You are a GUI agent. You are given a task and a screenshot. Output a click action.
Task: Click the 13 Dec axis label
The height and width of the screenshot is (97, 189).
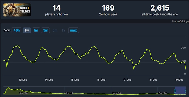click(x=23, y=80)
